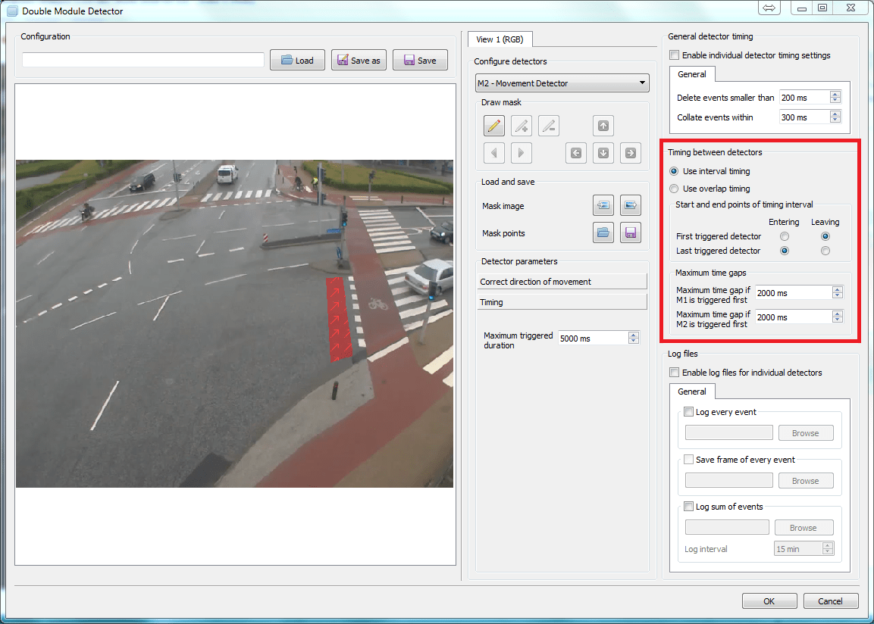Move mask right with right arrow button
This screenshot has height=624, width=874.
coord(631,153)
